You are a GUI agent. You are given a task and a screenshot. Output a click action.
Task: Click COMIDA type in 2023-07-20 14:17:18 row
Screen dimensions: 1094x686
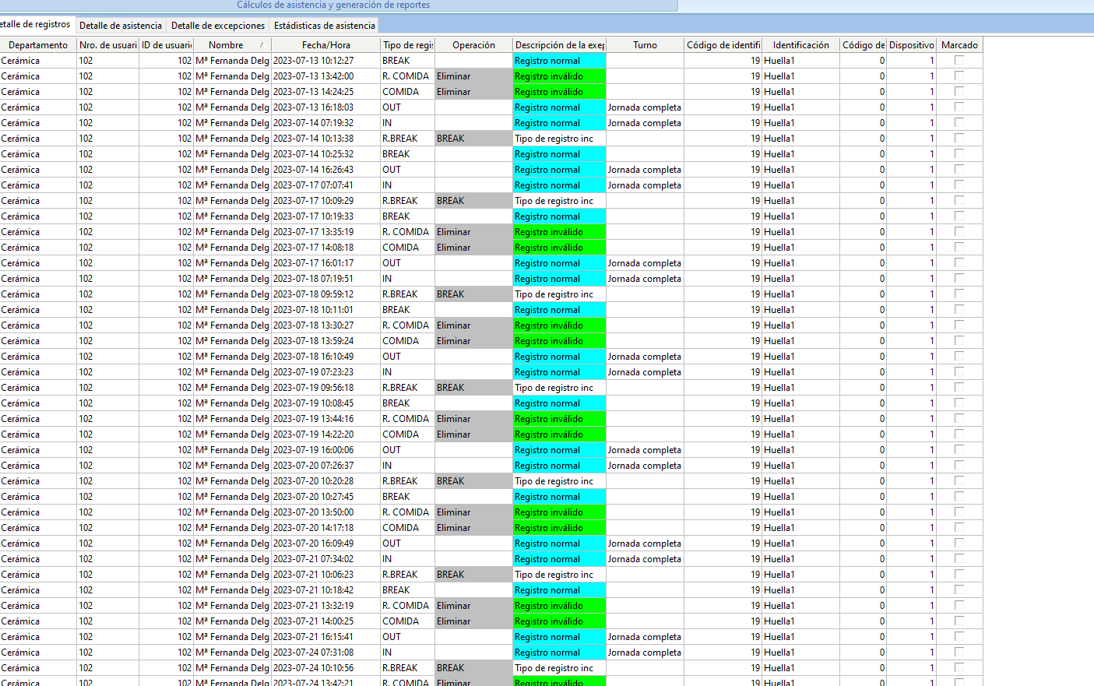tap(407, 528)
